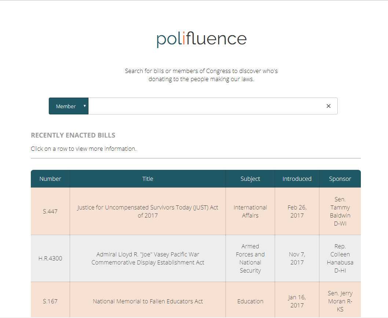The height and width of the screenshot is (318, 388).
Task: Select the Subject column header
Action: [x=250, y=179]
